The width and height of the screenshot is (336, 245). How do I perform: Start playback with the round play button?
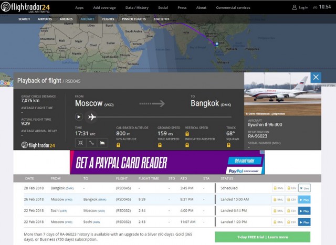tap(79, 116)
